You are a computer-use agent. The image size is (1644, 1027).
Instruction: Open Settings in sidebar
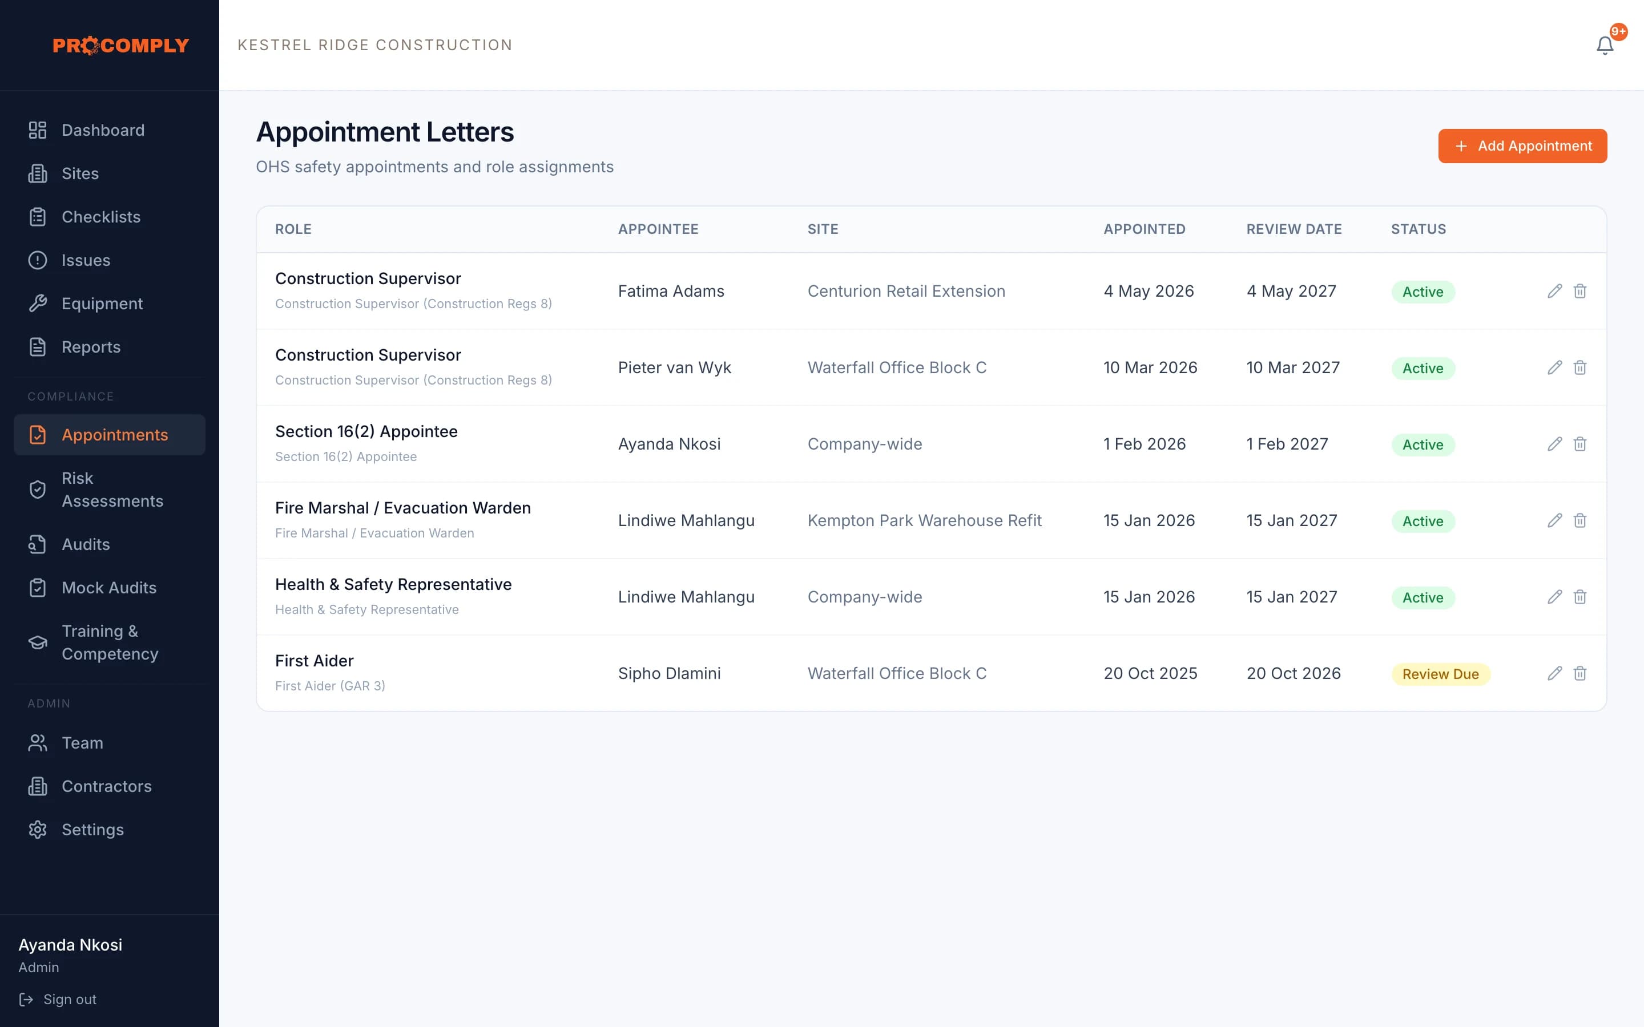110,830
